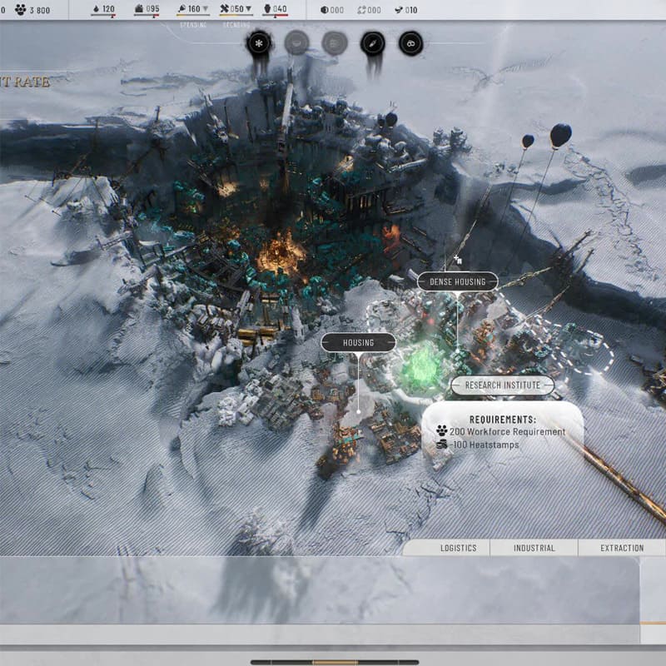Viewport: 666px width, 666px height.
Task: Select the Housing district label
Action: coord(359,342)
